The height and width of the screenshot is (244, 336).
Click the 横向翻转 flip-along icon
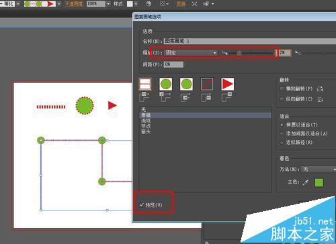point(320,89)
